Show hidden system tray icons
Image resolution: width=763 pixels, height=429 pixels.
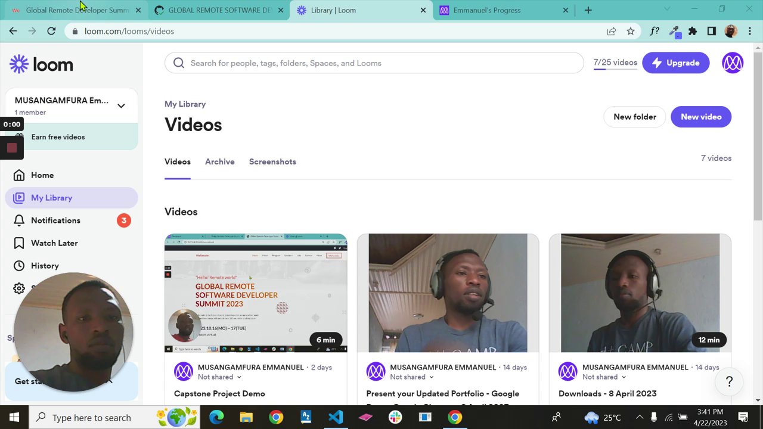640,417
